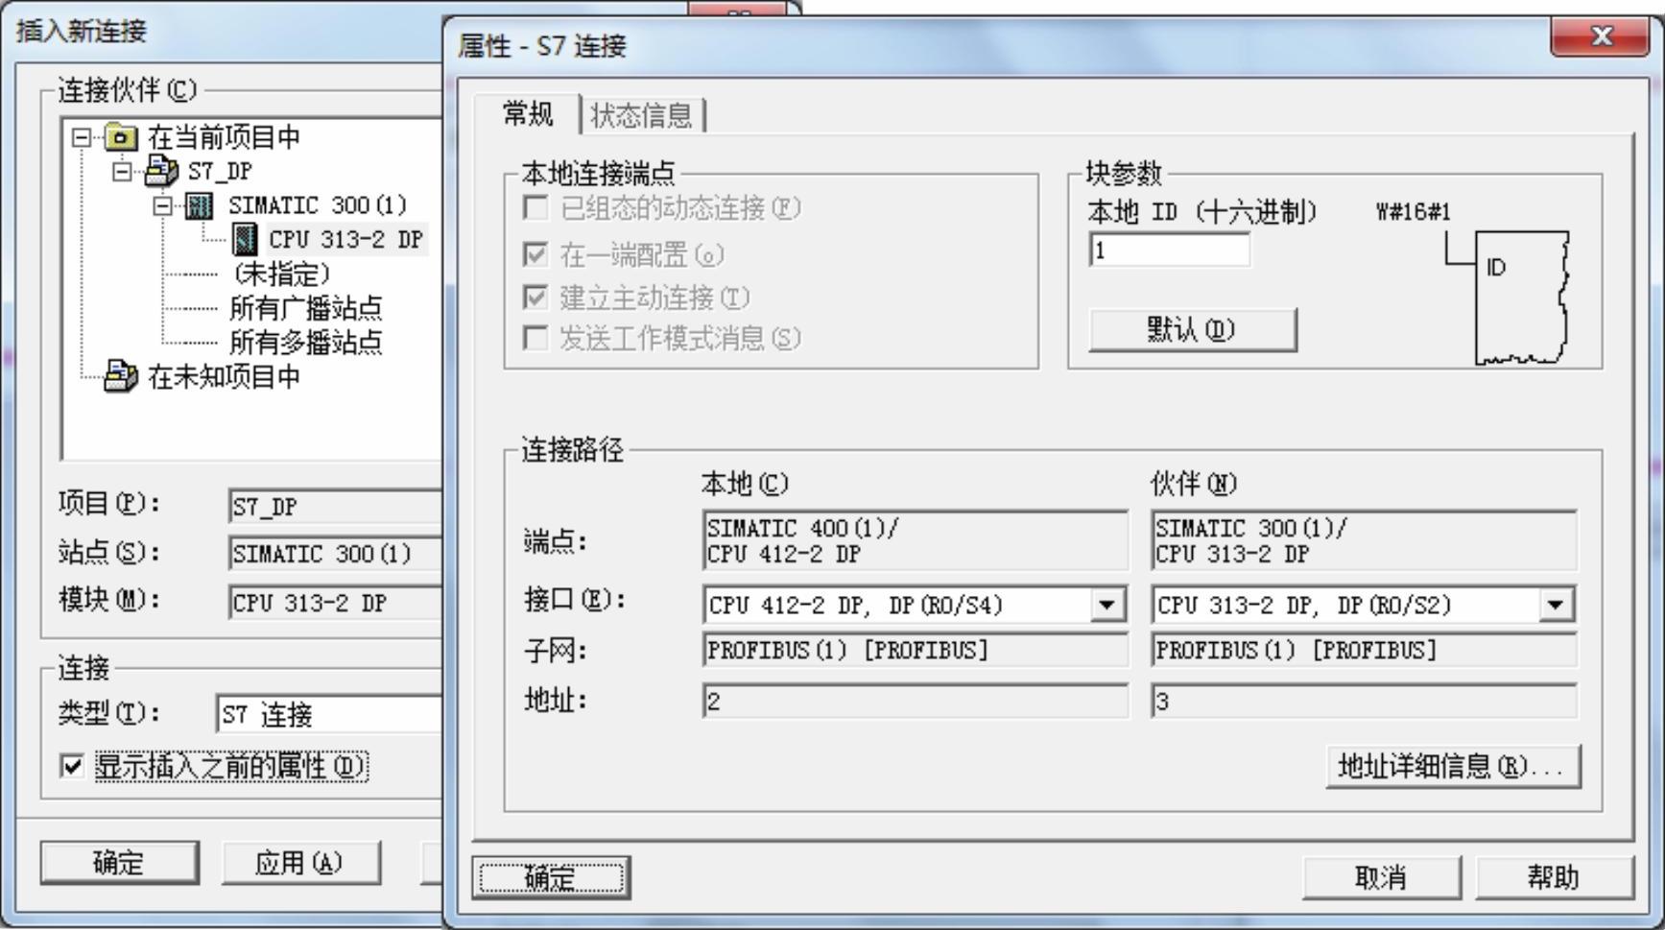Click the 帮助 button

point(1554,877)
